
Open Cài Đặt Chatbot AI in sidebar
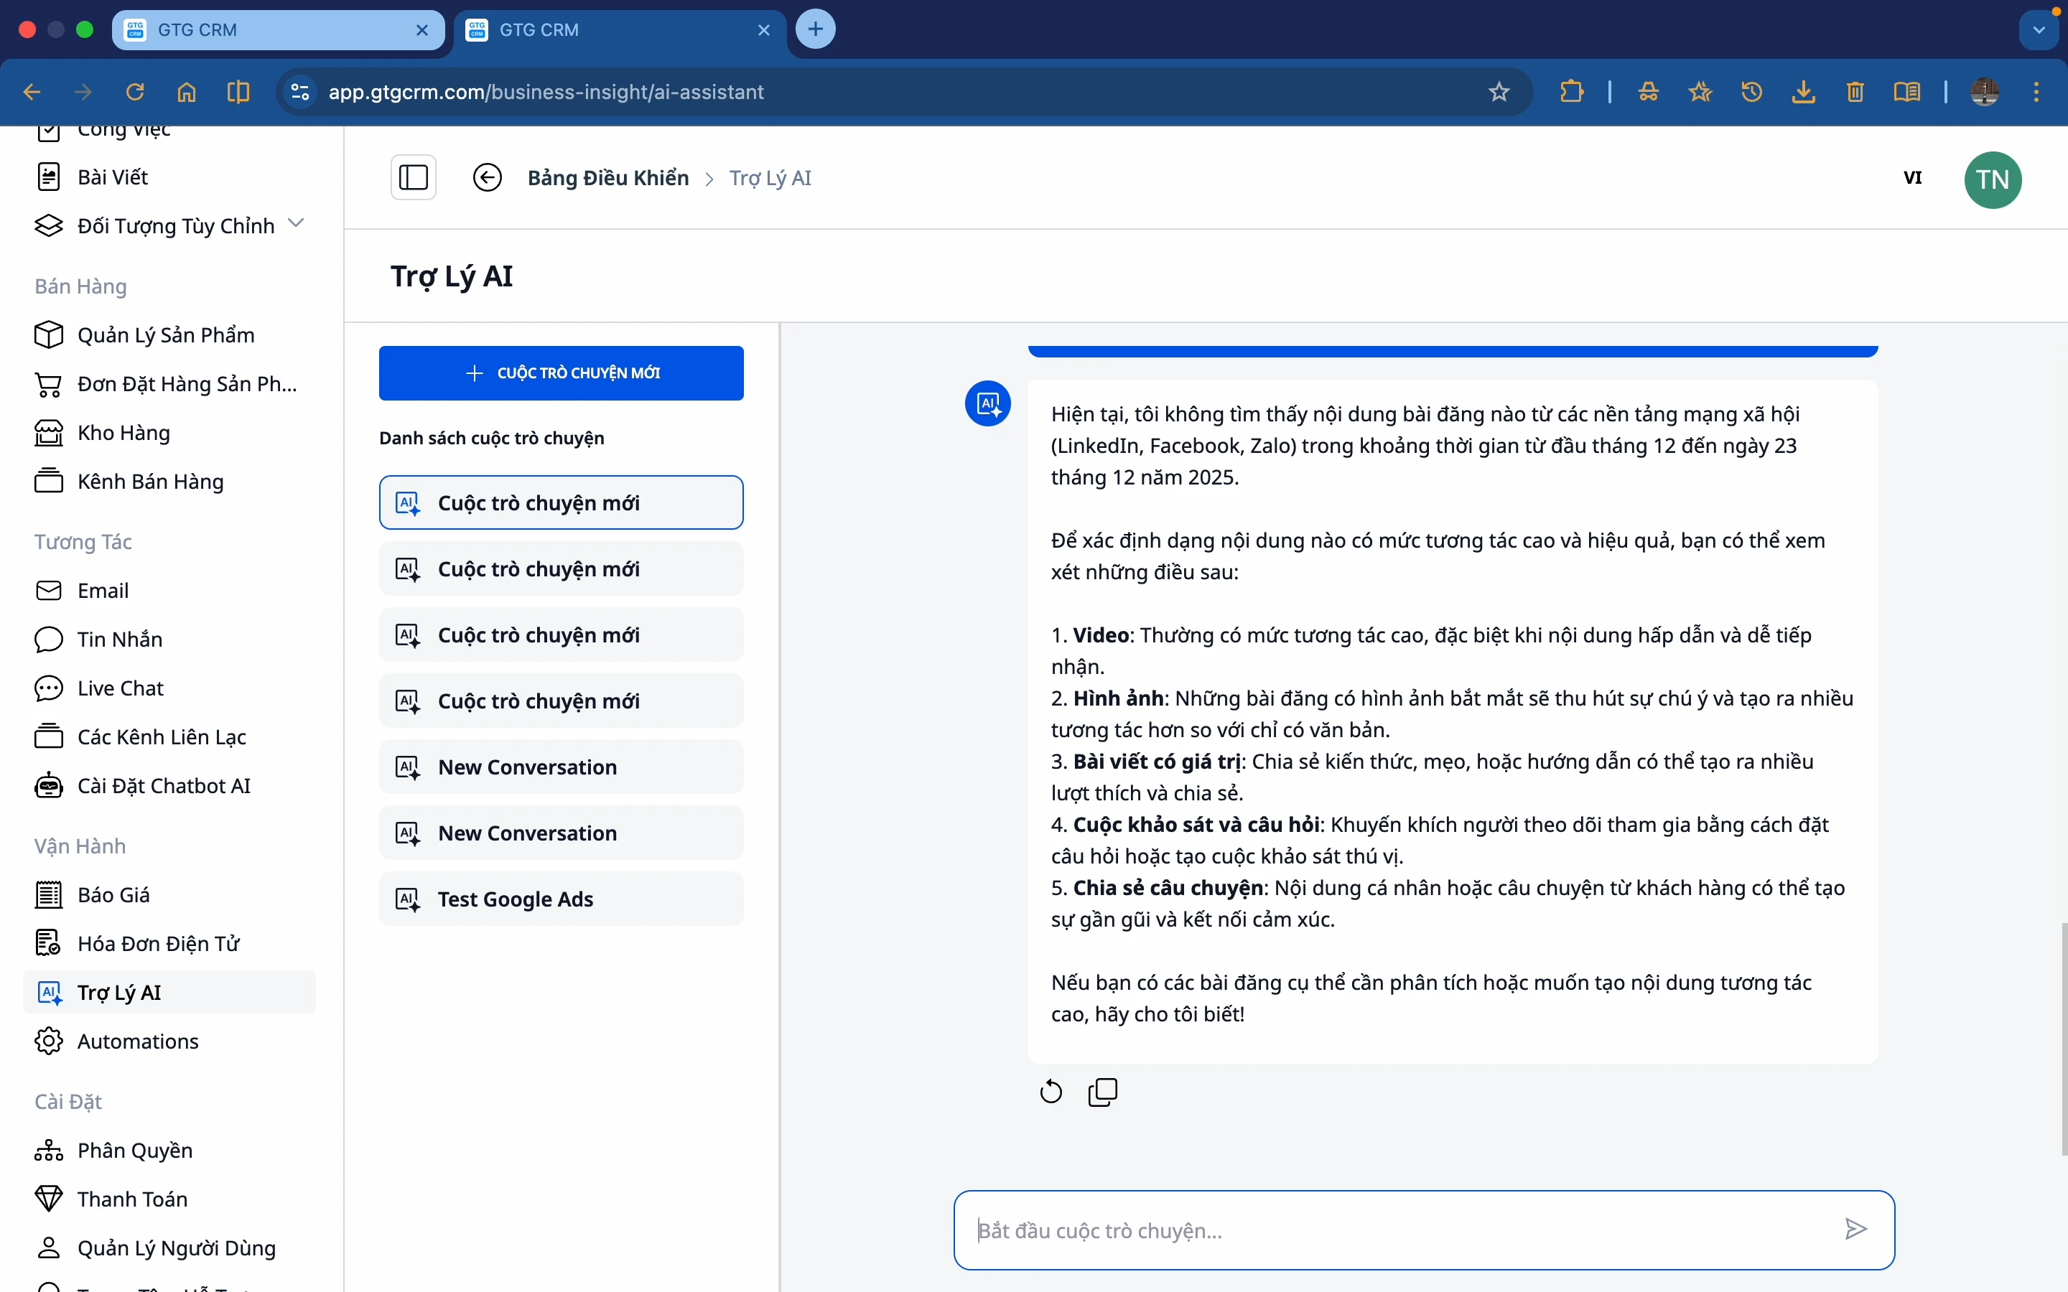point(163,786)
